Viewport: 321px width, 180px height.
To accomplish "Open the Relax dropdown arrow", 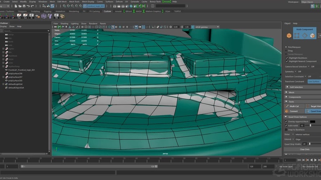I will [x=293, y=134].
